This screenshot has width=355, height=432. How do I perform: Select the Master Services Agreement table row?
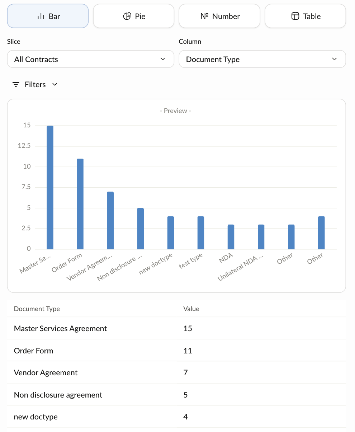pyautogui.click(x=176, y=328)
